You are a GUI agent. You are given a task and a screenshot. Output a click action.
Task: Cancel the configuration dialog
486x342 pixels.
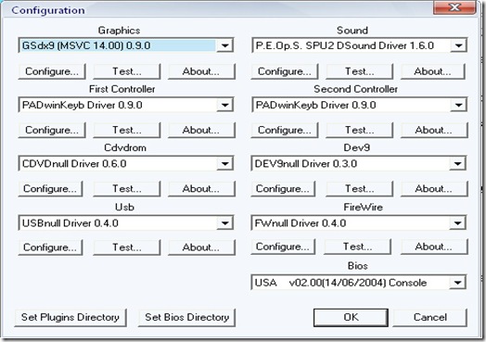click(x=430, y=318)
